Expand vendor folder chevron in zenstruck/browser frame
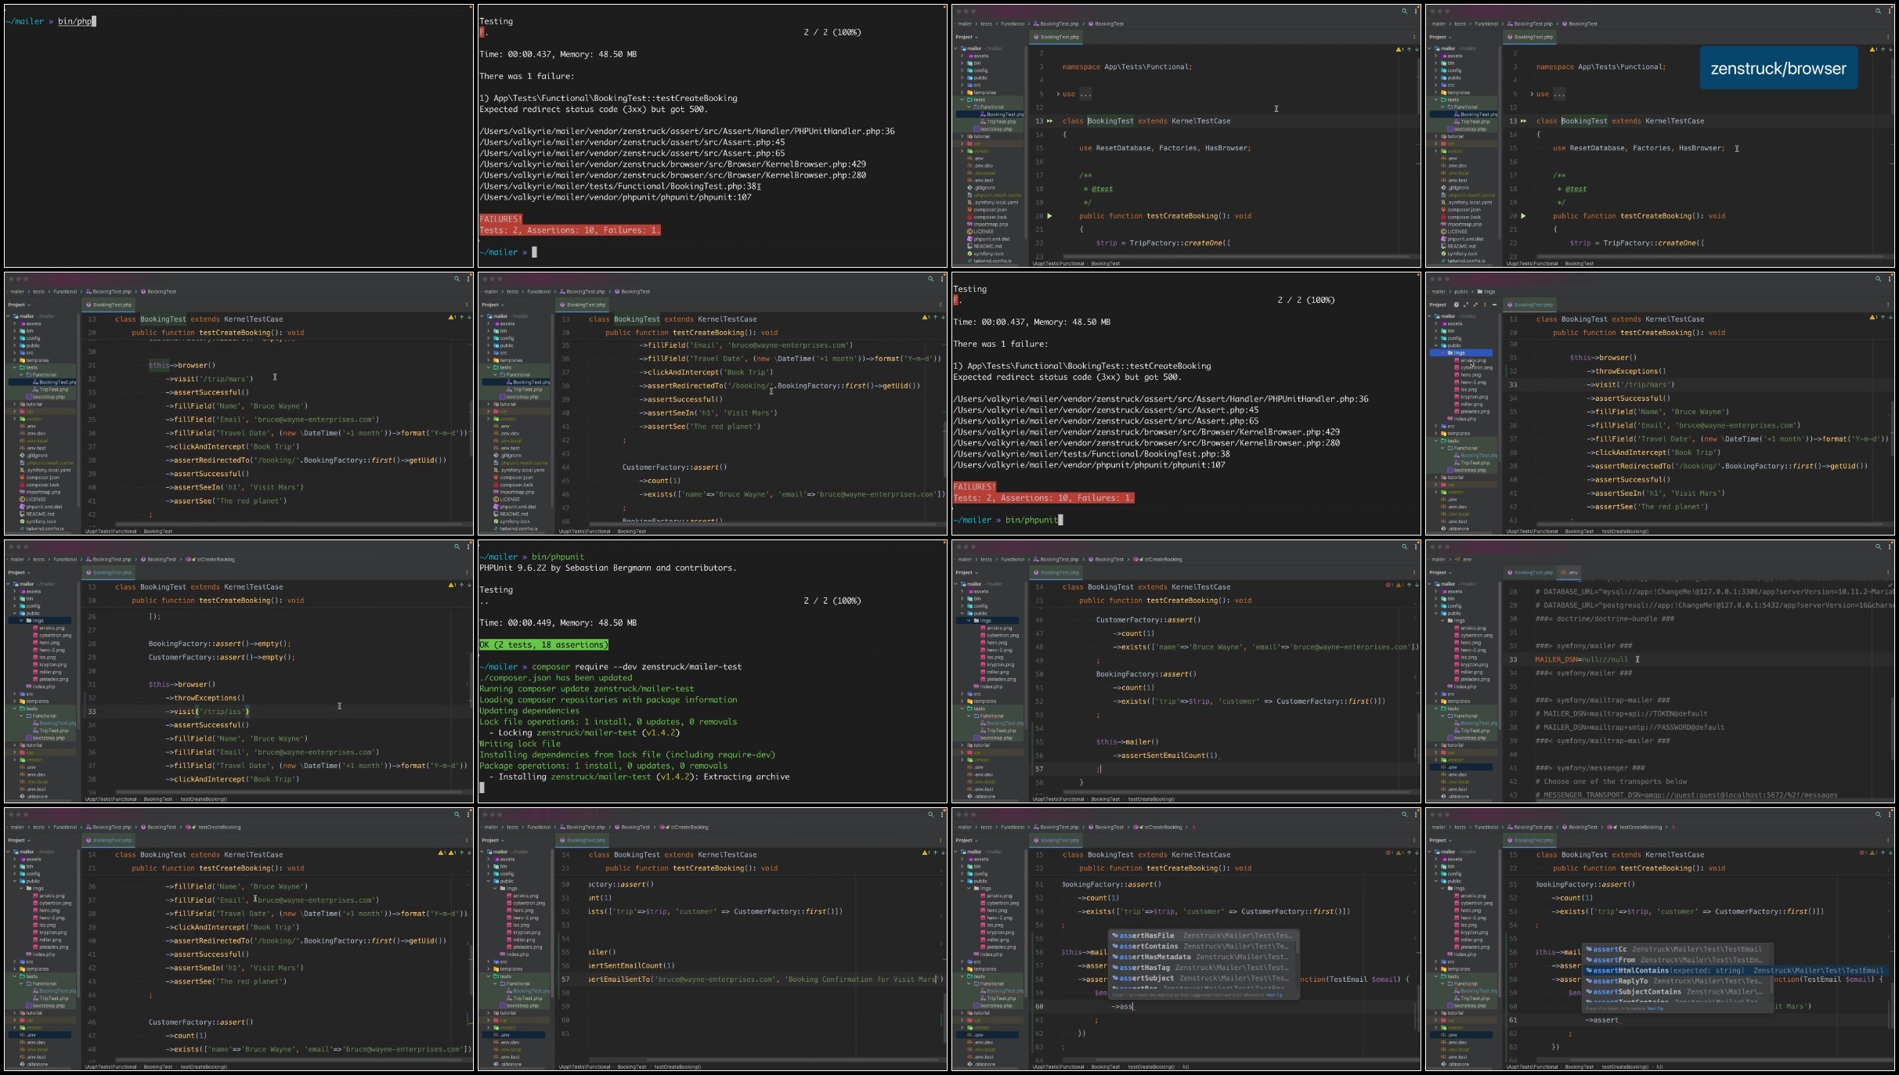Screen dimensions: 1899x1075 pyautogui.click(x=1435, y=151)
